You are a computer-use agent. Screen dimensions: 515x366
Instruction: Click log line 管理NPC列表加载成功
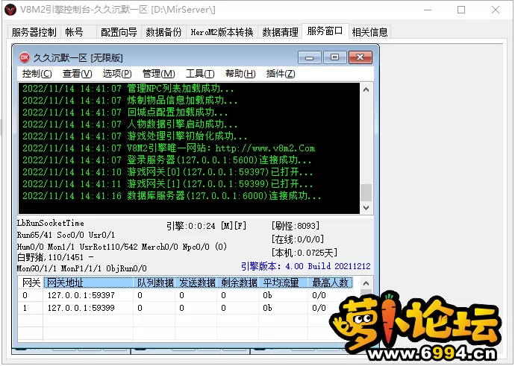(128, 89)
